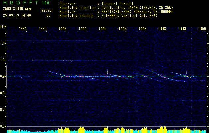209x133 pixels.
Task: Click the Receiving antenna label
Action: (x=76, y=16)
